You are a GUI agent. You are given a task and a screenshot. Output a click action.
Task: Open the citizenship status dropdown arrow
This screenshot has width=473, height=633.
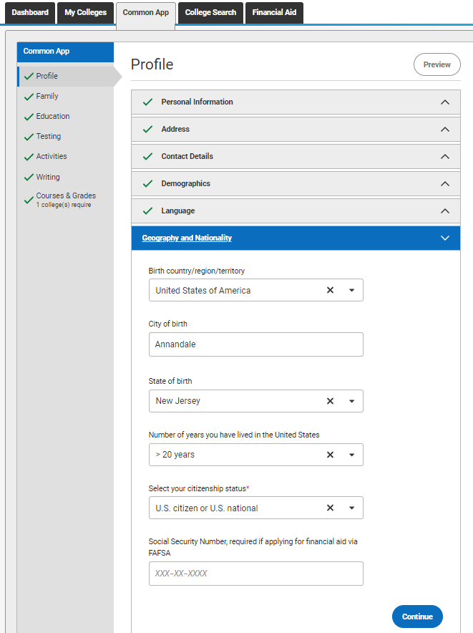(352, 508)
